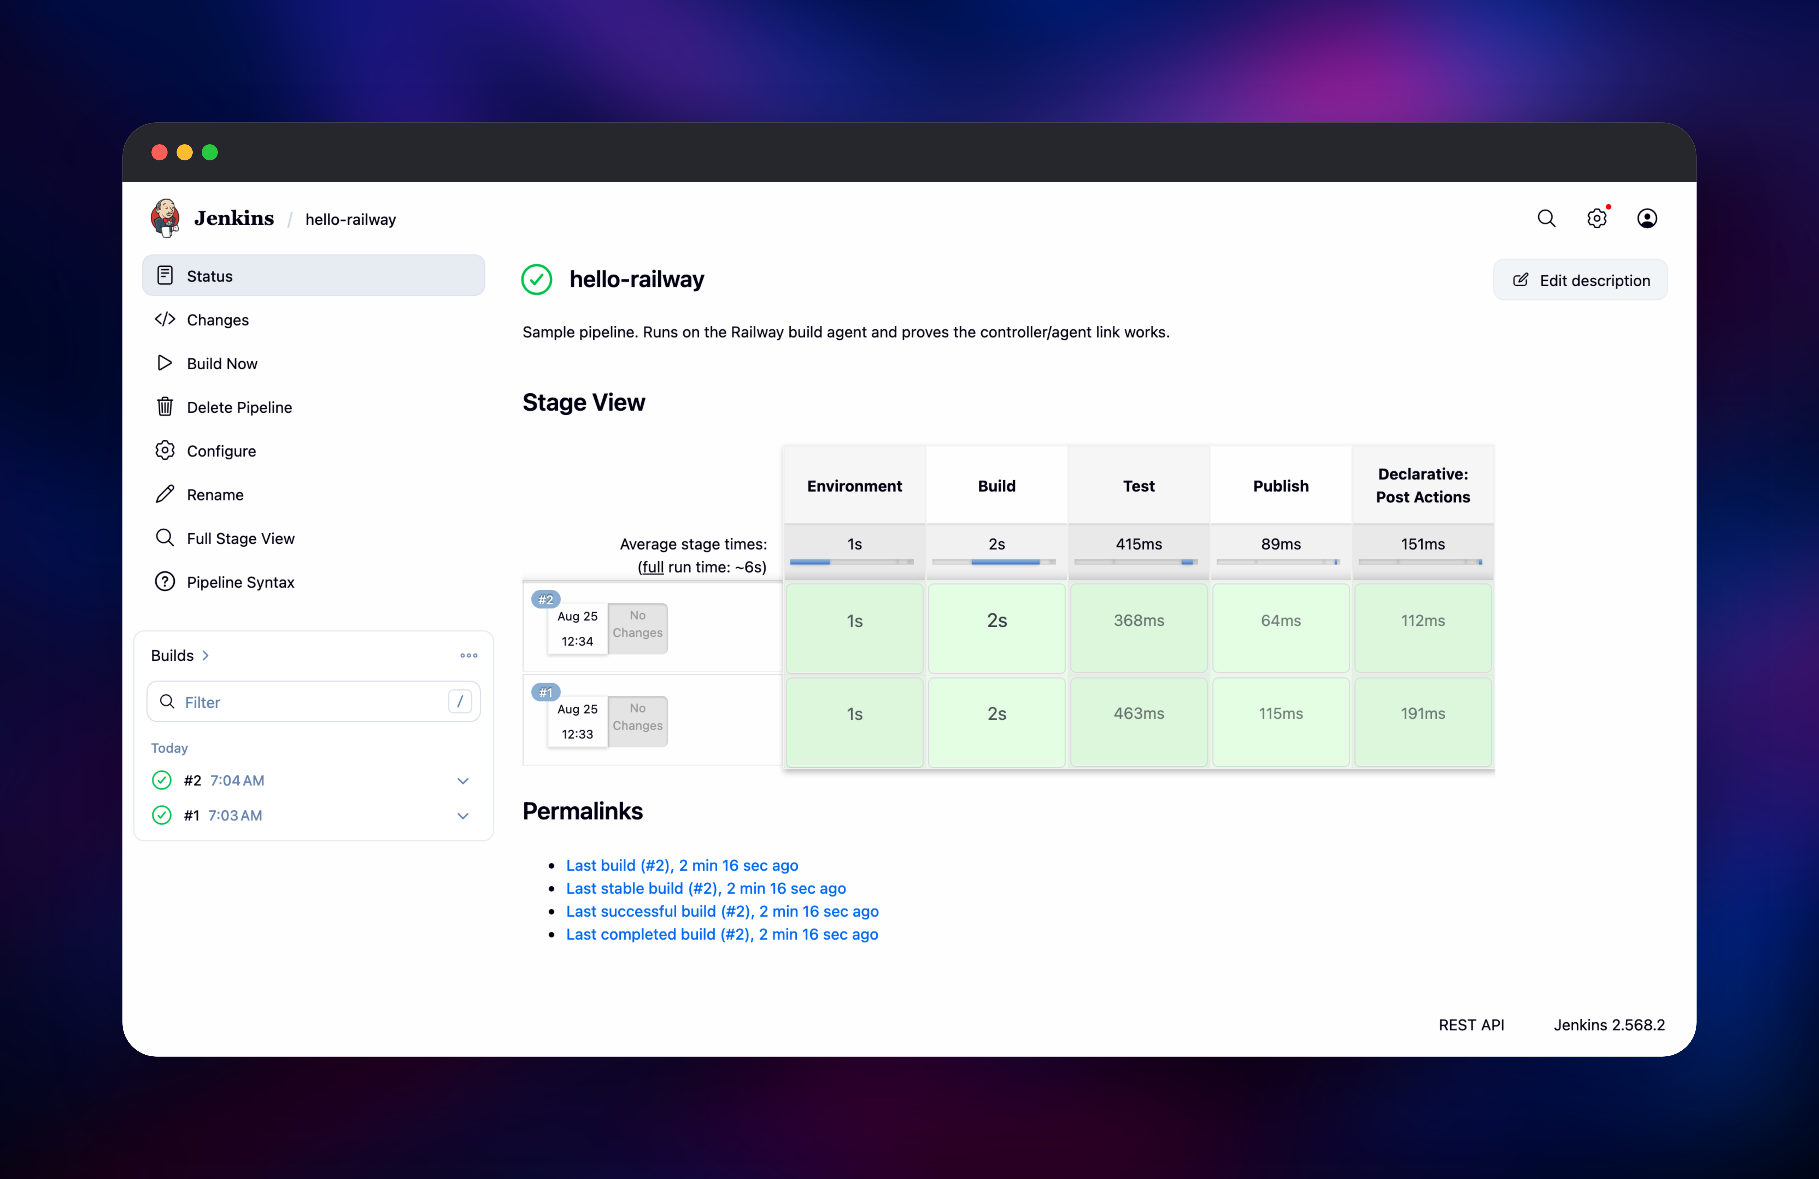Click the success icon for build #1

(x=161, y=815)
